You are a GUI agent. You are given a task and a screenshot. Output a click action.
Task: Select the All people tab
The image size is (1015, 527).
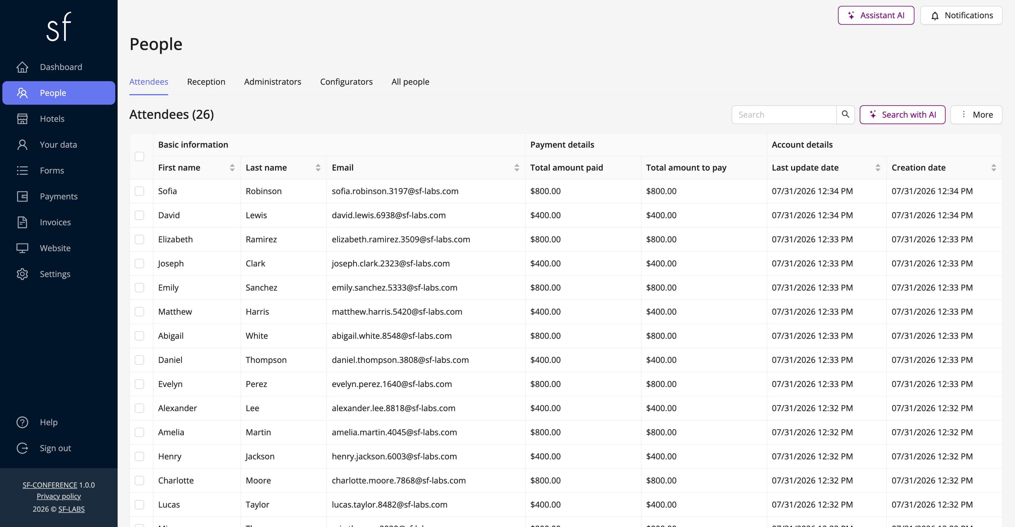coord(410,82)
